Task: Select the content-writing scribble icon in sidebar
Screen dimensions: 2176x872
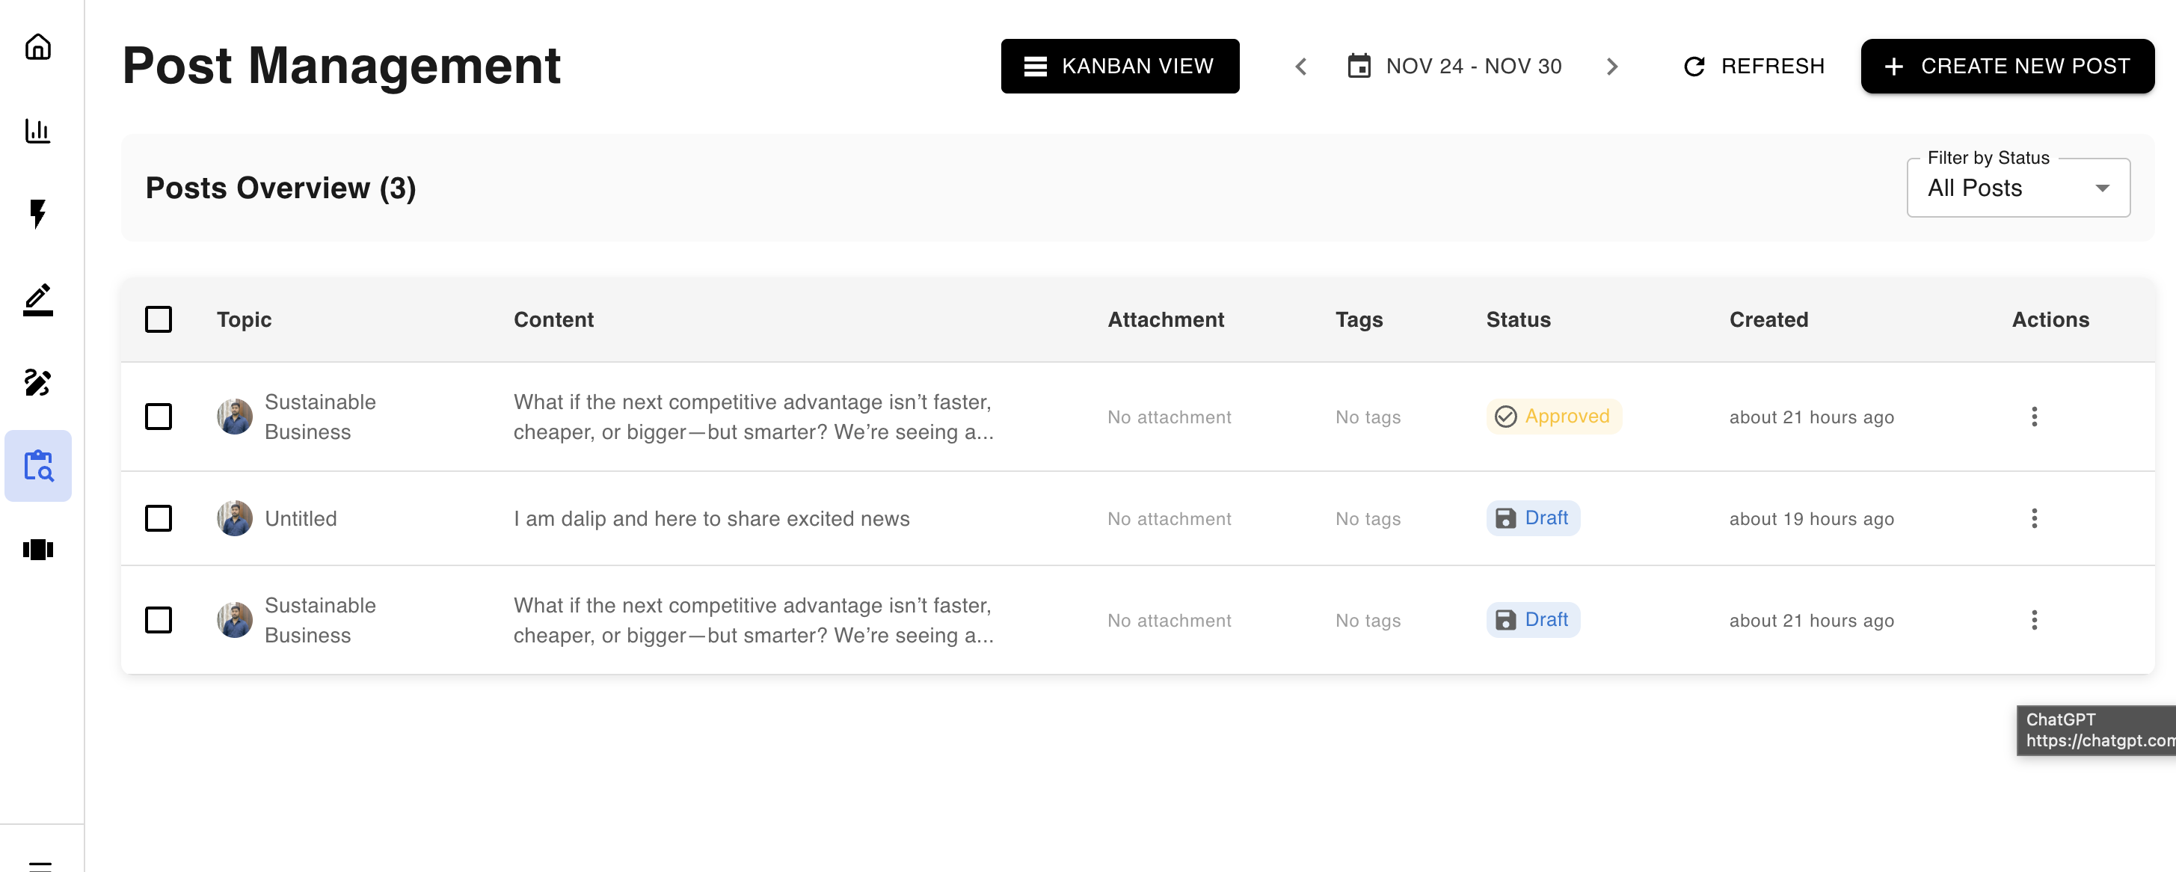Action: click(38, 383)
